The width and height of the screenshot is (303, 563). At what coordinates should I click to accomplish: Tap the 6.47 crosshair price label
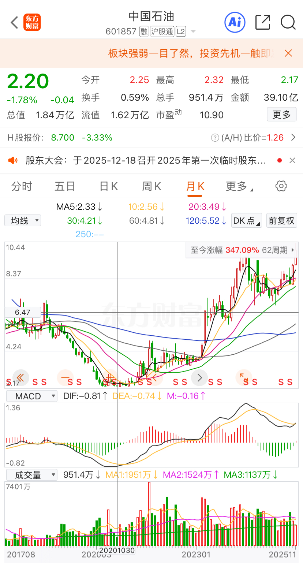click(x=23, y=312)
